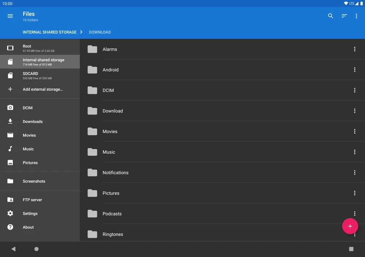This screenshot has width=365, height=257.
Task: Click the Download breadcrumb path
Action: [100, 32]
